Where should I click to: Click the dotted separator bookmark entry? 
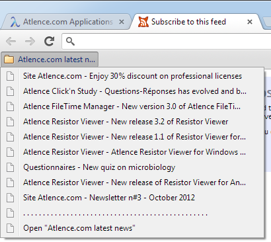tap(132, 213)
